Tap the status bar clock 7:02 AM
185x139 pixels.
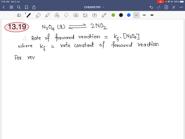pyautogui.click(x=5, y=2)
